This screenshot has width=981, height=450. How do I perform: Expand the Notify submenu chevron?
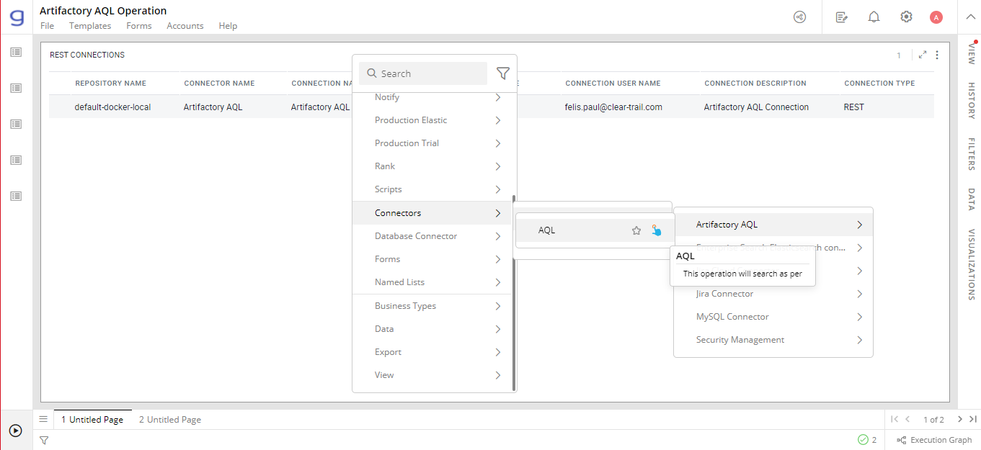pos(497,97)
